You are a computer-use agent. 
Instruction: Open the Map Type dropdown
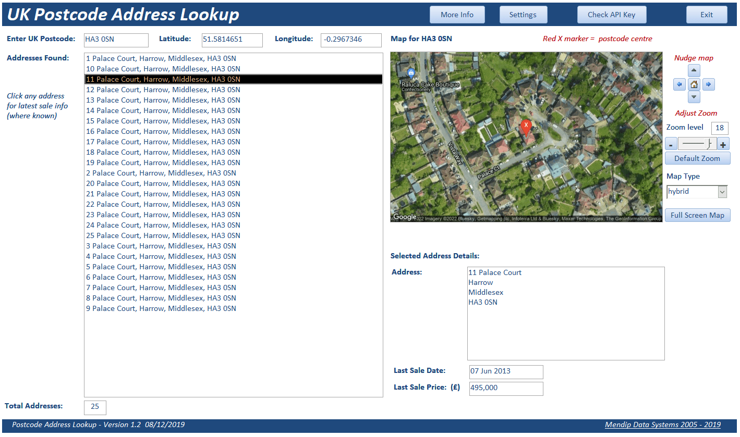(x=723, y=192)
